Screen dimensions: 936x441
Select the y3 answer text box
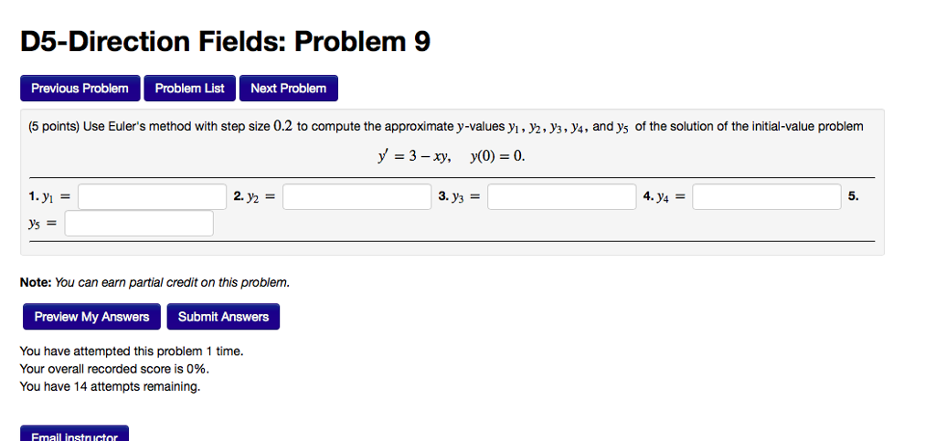561,196
